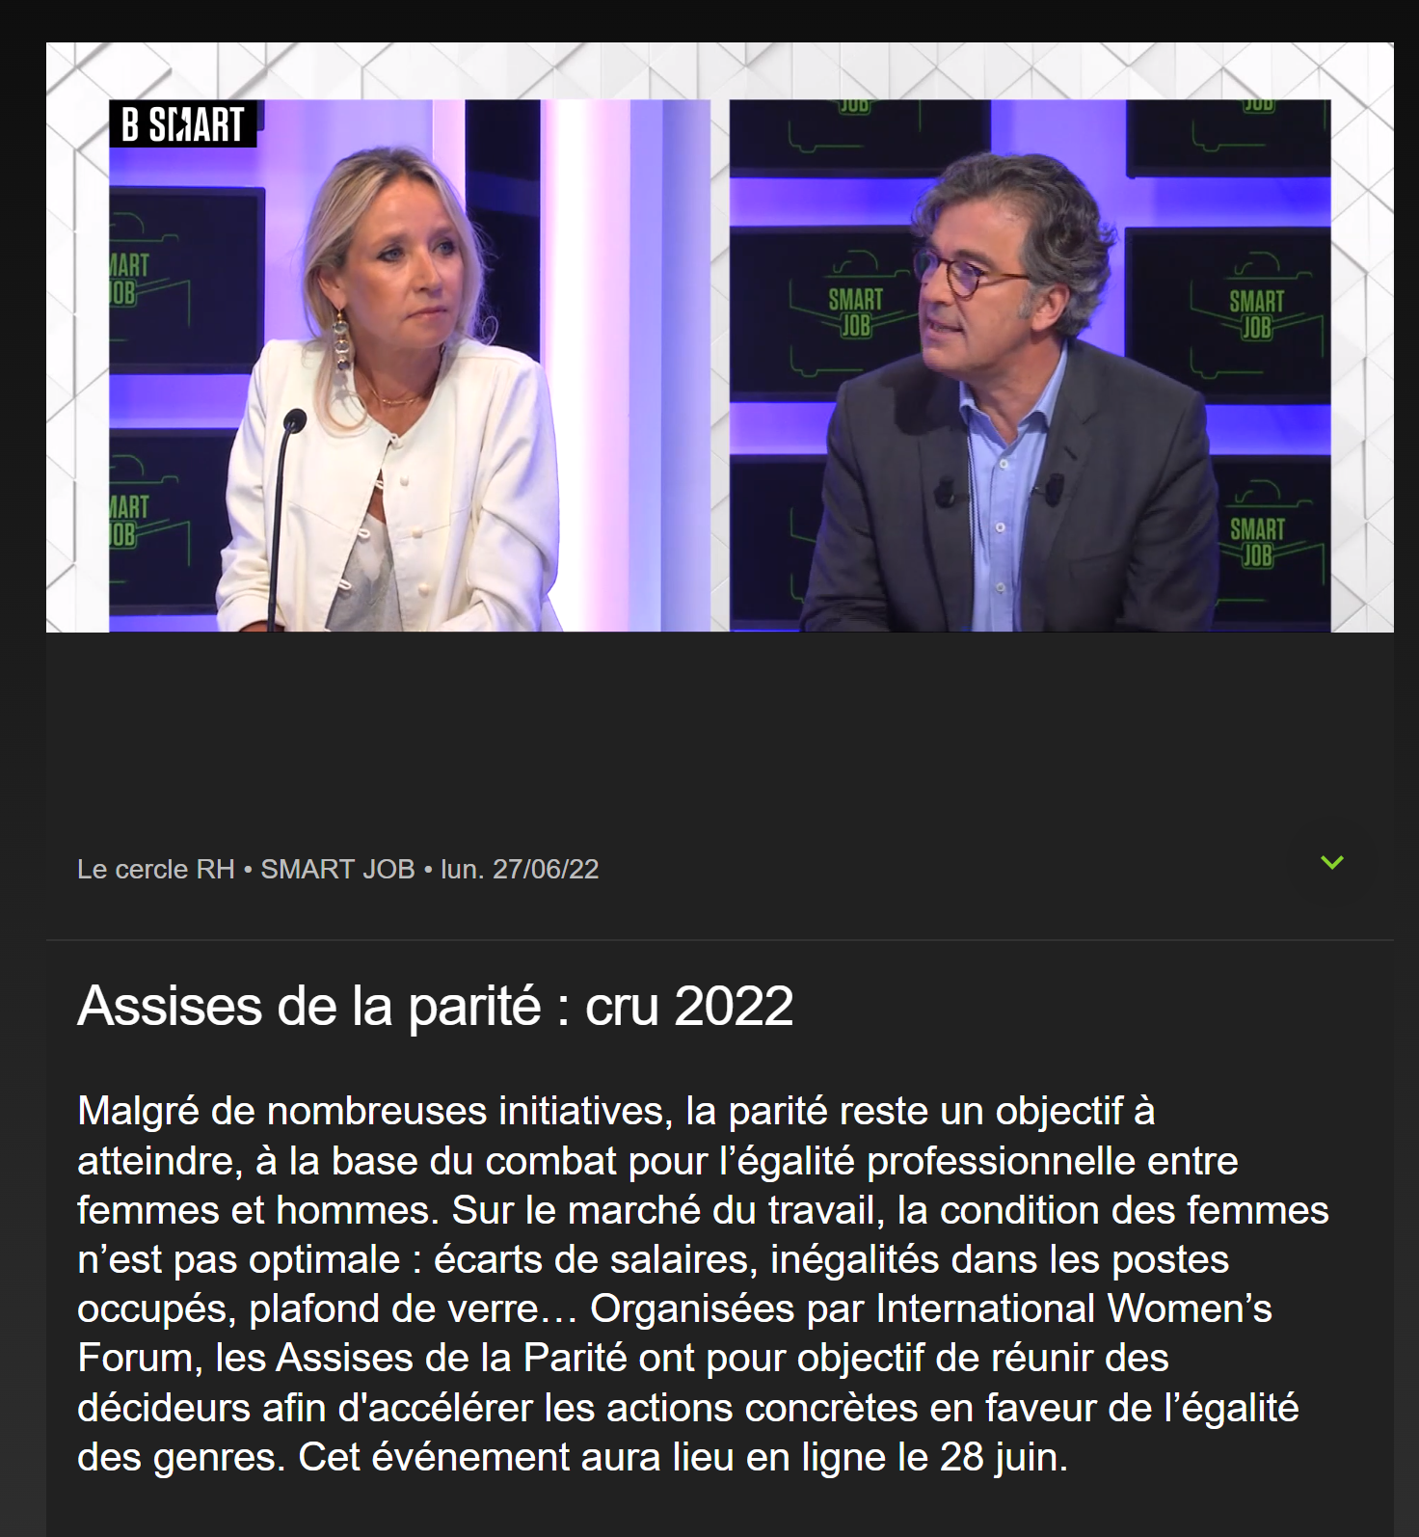Click the text 28 juin in description
1419x1537 pixels.
[x=1002, y=1457]
